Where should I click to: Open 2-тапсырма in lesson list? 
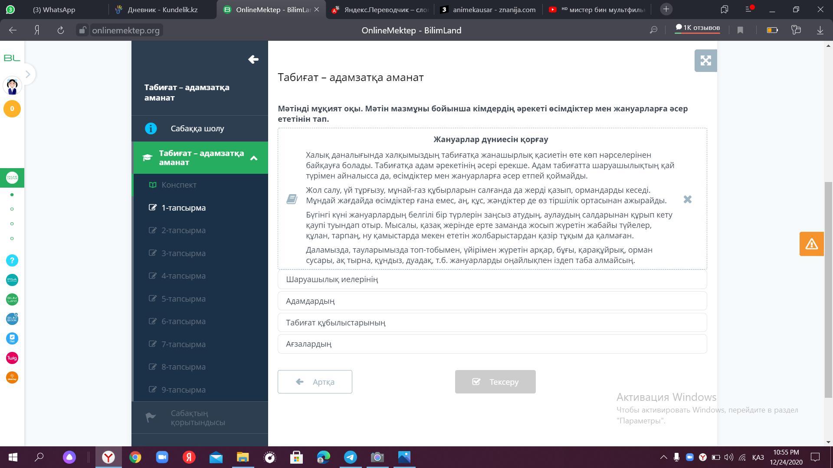coord(184,231)
